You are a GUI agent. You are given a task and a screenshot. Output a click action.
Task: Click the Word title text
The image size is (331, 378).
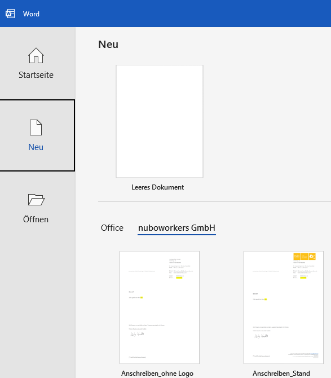tap(31, 14)
